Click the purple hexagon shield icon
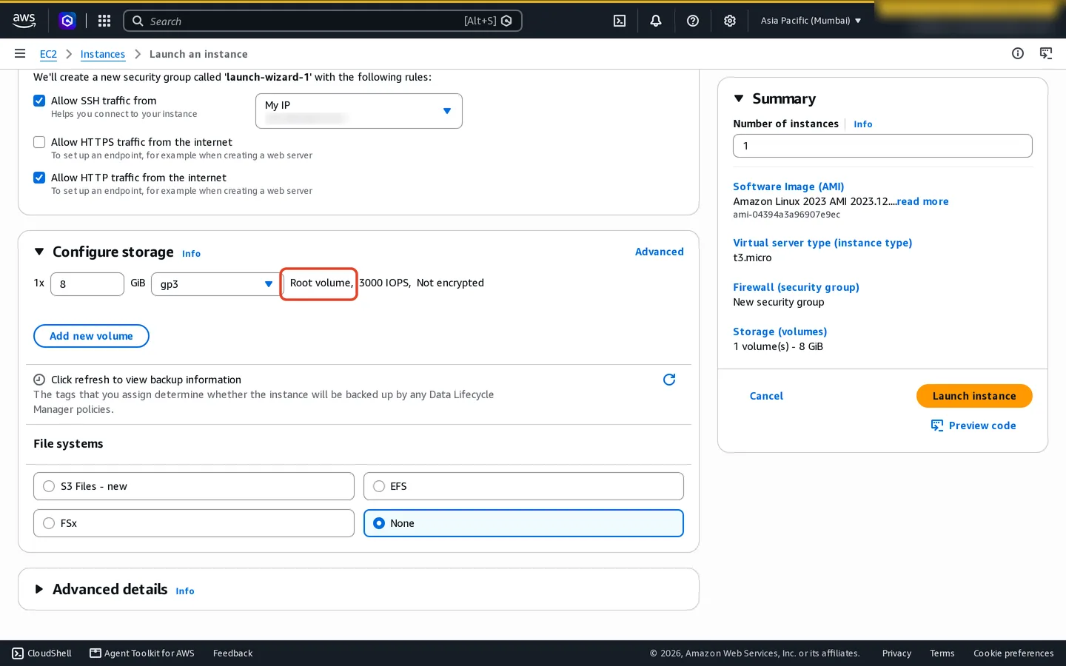 (x=67, y=21)
